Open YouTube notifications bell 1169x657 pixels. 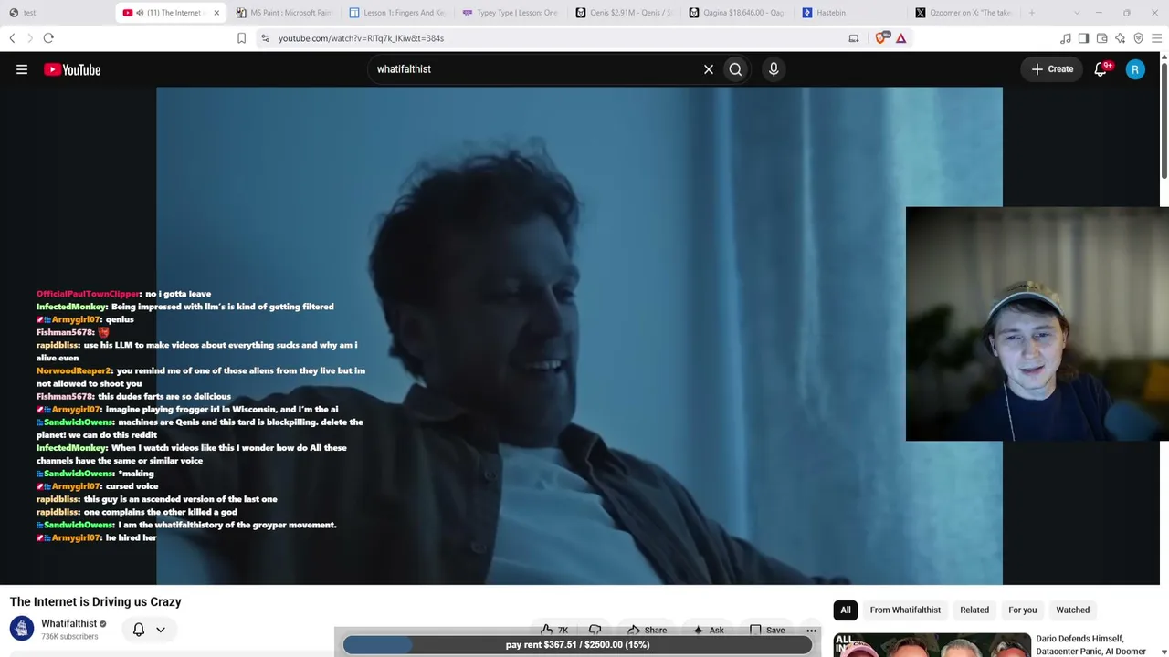click(x=1101, y=69)
